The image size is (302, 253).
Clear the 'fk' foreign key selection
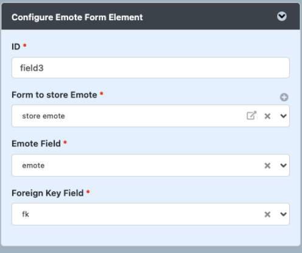[x=267, y=214]
